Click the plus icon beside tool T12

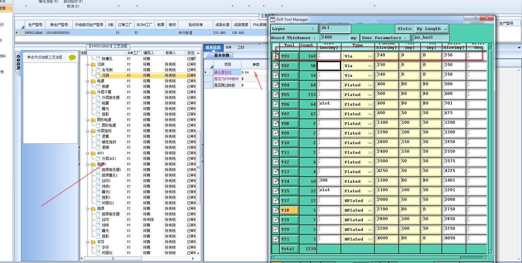276,162
